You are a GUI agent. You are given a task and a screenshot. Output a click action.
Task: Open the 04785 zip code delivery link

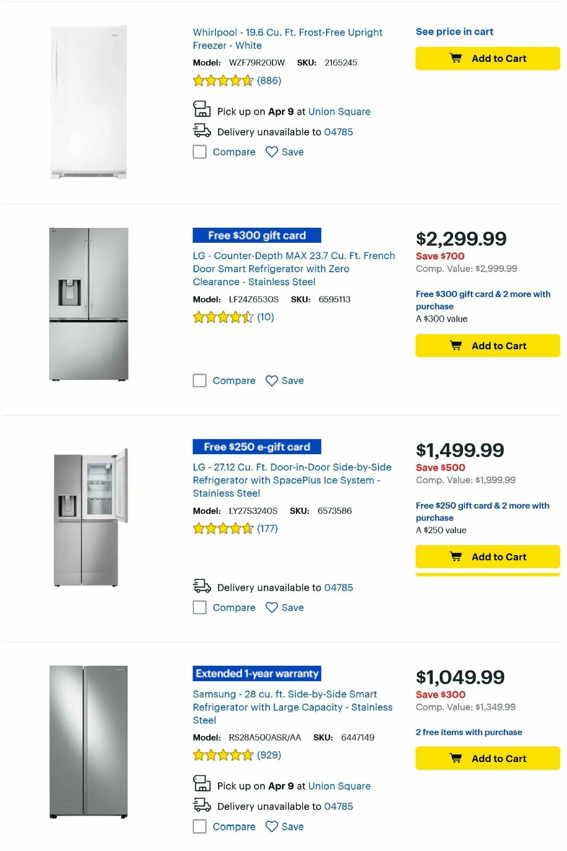point(338,132)
